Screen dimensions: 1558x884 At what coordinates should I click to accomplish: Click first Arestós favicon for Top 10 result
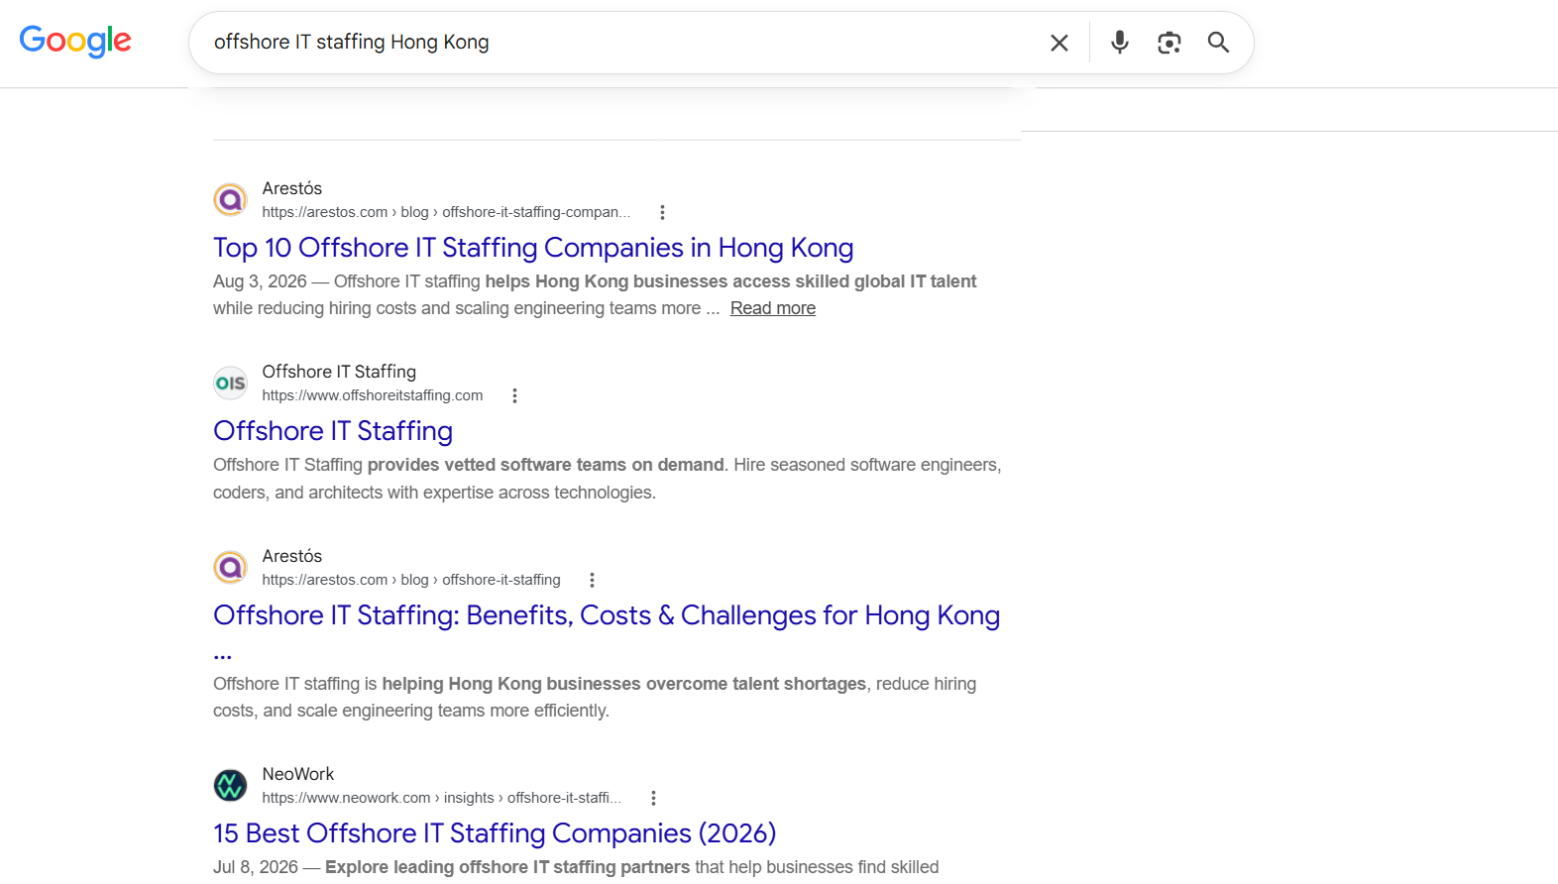pyautogui.click(x=231, y=200)
